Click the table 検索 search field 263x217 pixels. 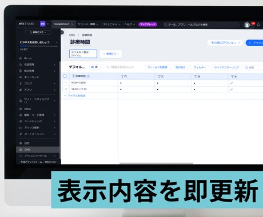253,67
